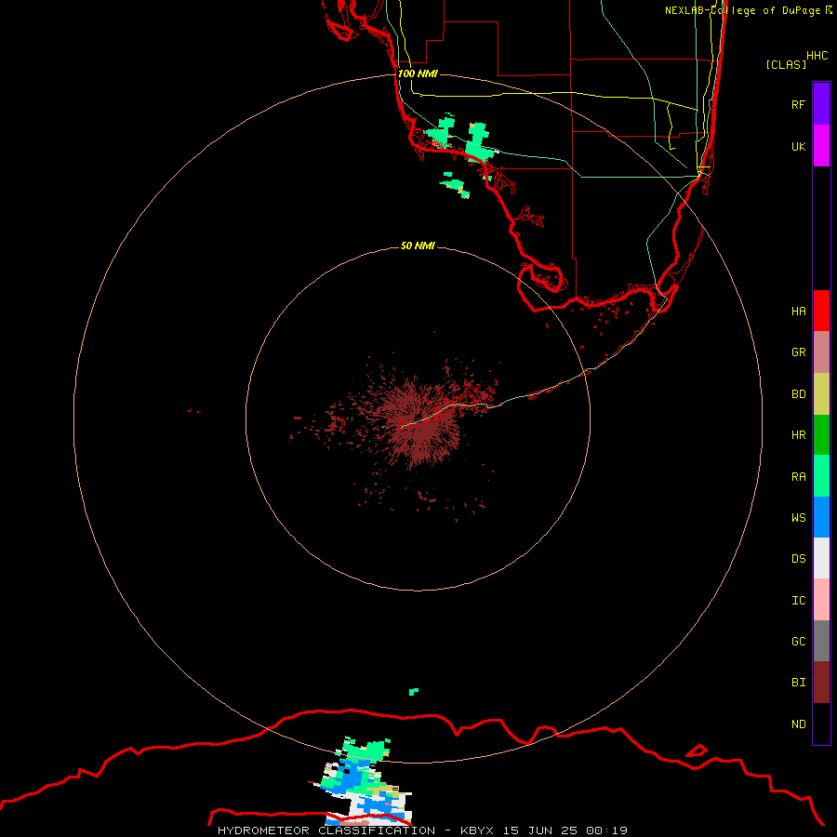Click the RF legend label

point(798,104)
